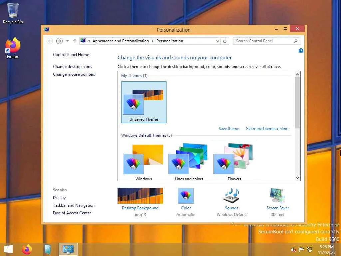Click the Desktop Background link text
Screen dimensions: 341x256
pos(140,208)
